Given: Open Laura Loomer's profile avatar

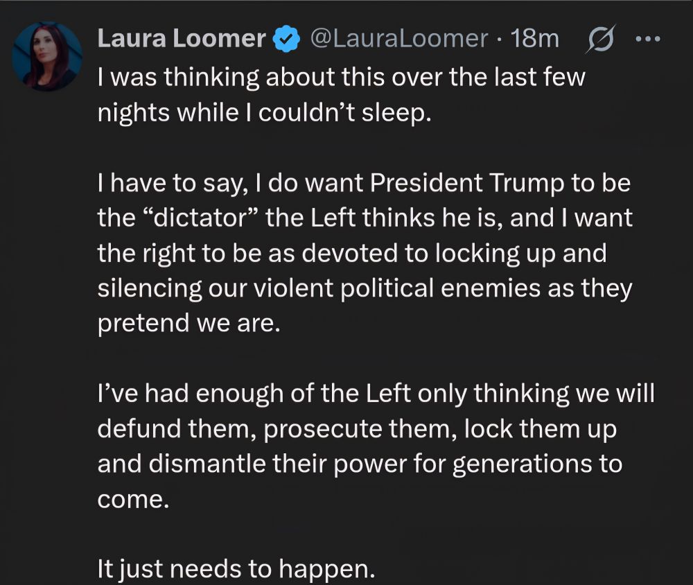Looking at the screenshot, I should click(48, 56).
